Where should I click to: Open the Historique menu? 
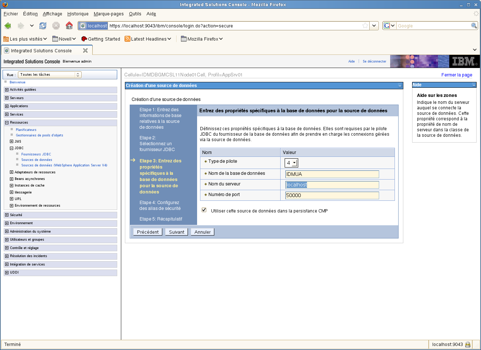point(78,14)
